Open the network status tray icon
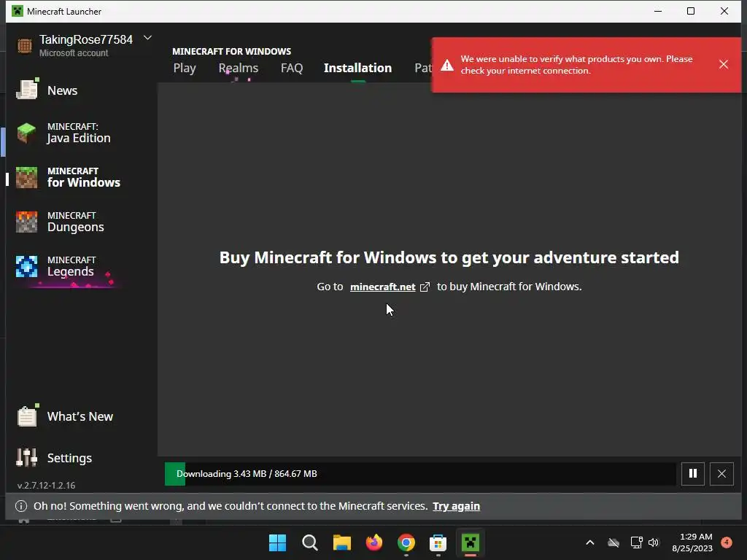Viewport: 747px width, 560px height. 636,542
